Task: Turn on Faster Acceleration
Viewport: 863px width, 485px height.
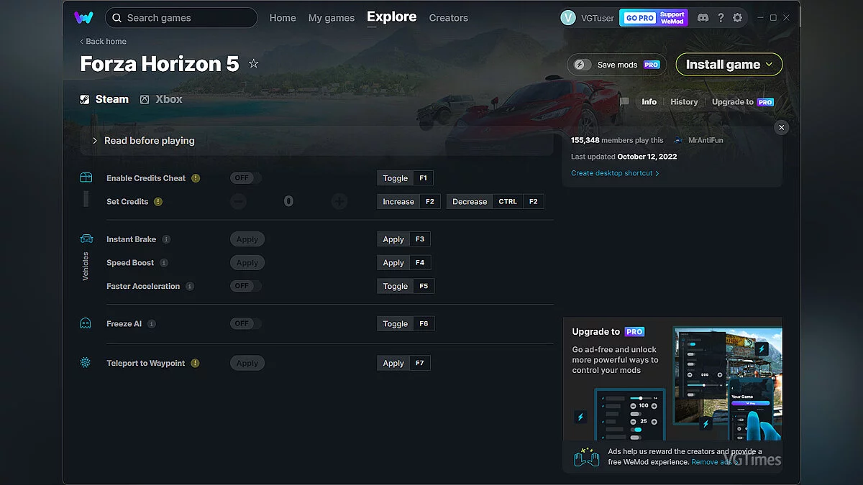Action: [x=244, y=285]
